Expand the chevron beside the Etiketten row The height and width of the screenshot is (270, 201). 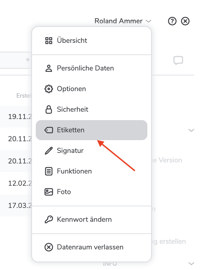point(191,130)
